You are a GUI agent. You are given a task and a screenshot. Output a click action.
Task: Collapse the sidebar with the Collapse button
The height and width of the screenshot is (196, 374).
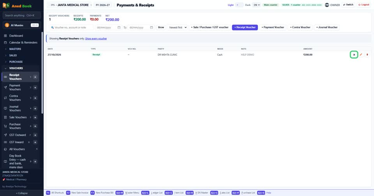pyautogui.click(x=22, y=193)
